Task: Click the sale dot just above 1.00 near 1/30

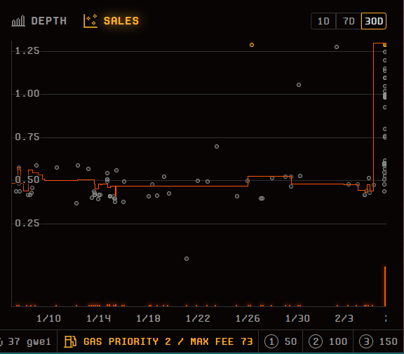Action: pyautogui.click(x=299, y=85)
